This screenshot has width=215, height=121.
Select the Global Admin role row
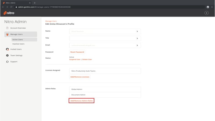coord(105,89)
